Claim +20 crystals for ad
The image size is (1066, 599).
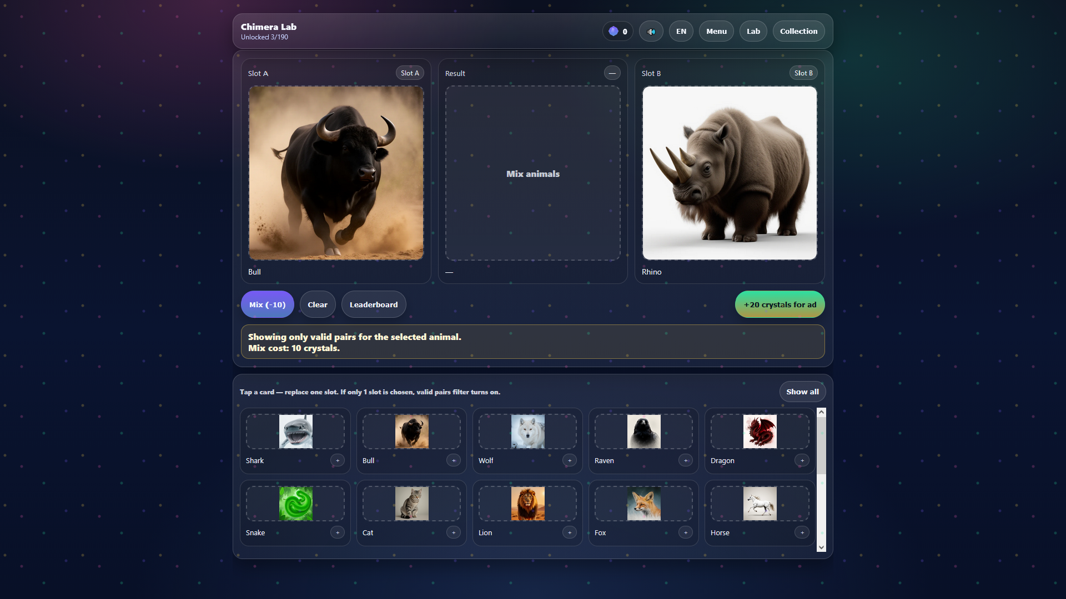point(780,304)
